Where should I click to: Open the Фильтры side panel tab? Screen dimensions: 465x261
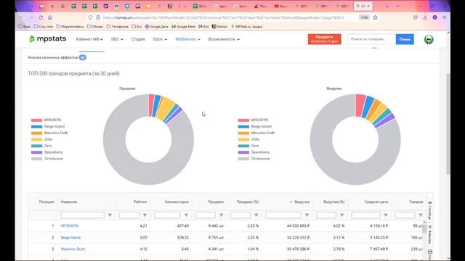pyautogui.click(x=429, y=235)
